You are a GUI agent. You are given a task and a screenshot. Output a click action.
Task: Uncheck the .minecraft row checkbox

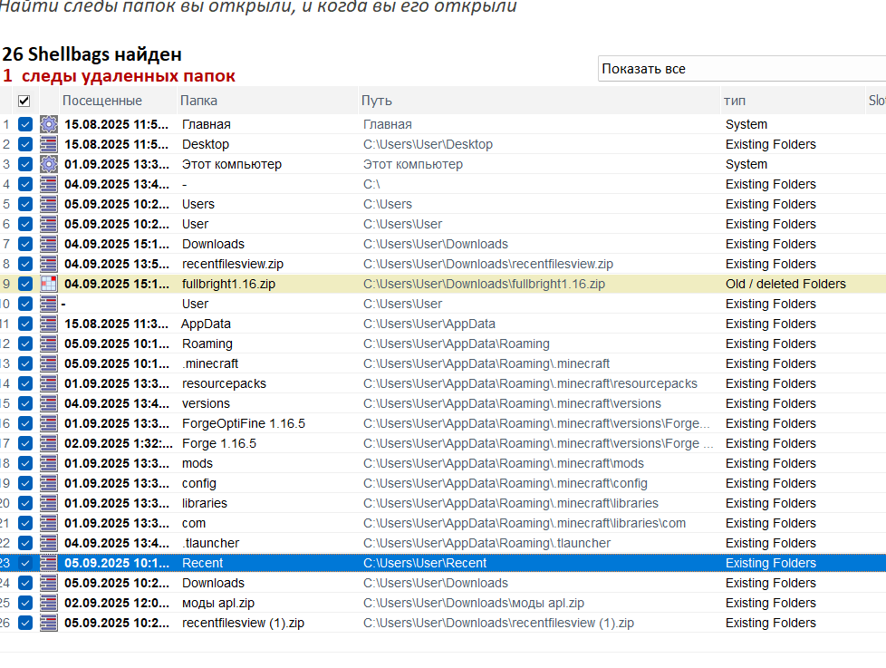pyautogui.click(x=24, y=363)
